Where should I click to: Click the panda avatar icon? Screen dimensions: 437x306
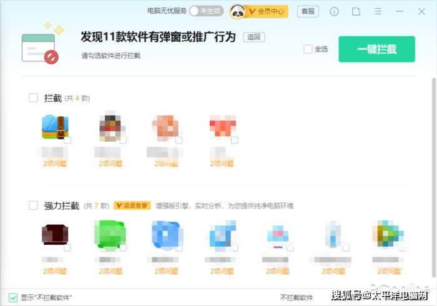[x=237, y=11]
